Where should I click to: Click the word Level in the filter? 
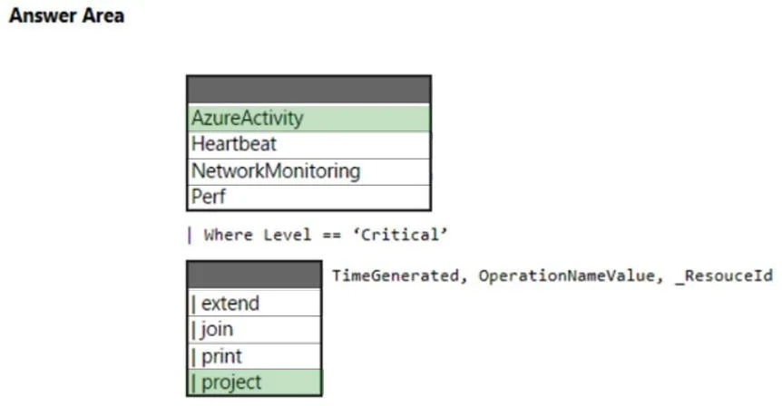[288, 235]
